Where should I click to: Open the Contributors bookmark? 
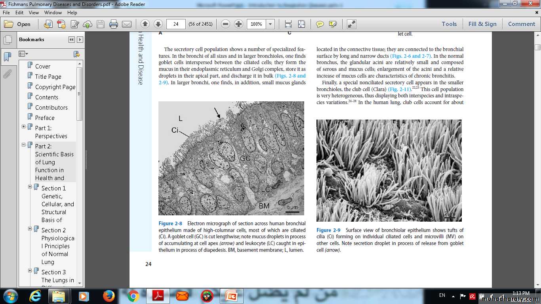point(51,107)
